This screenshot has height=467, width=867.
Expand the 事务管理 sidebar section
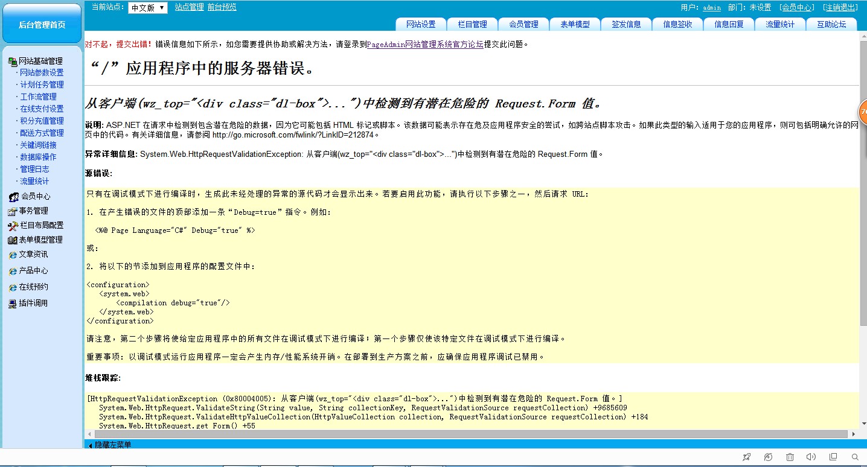33,211
